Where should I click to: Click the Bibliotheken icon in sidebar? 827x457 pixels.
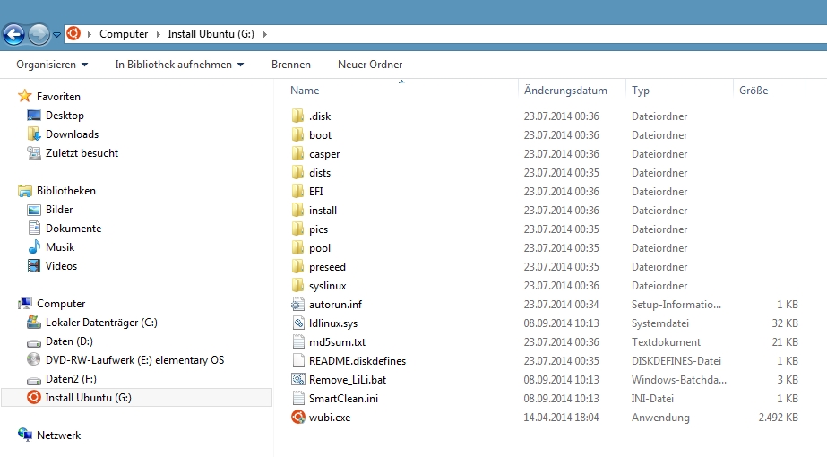(25, 191)
